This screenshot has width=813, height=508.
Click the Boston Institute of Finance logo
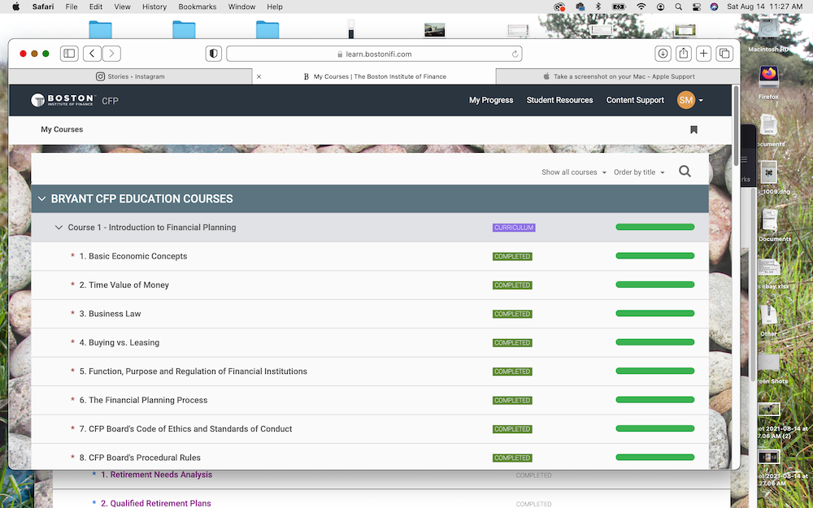pyautogui.click(x=63, y=100)
